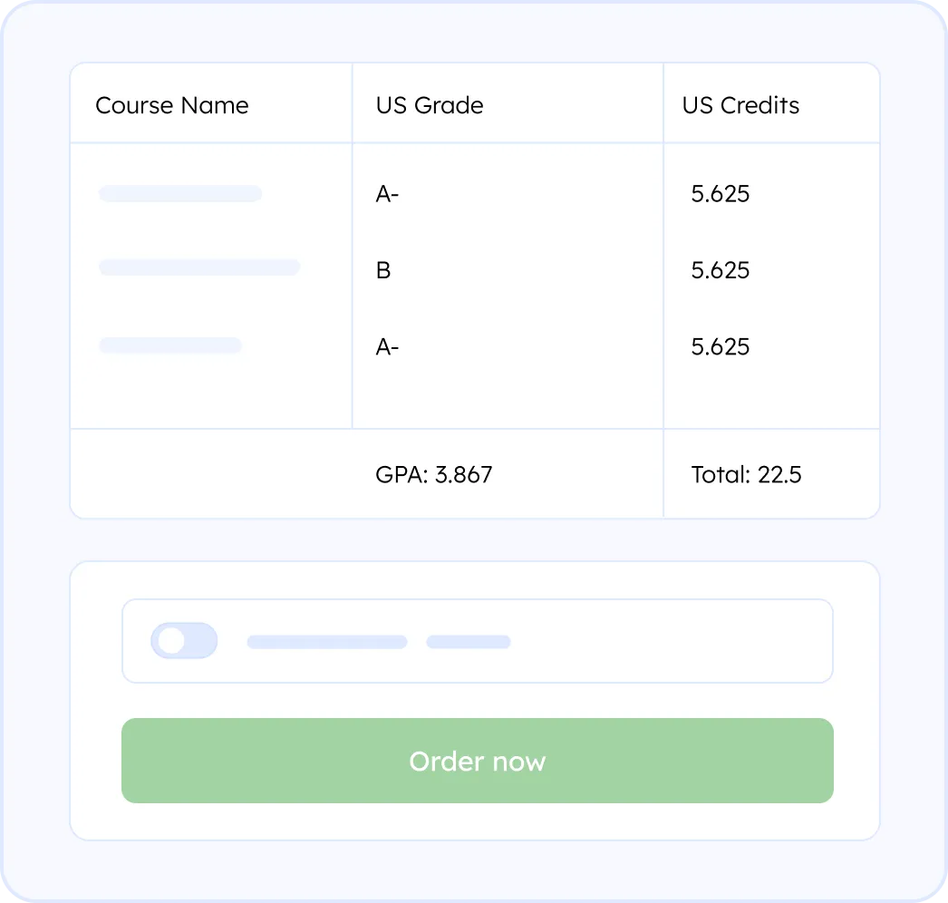Select the US Grade column header
Image resolution: width=948 pixels, height=903 pixels.
[x=430, y=105]
